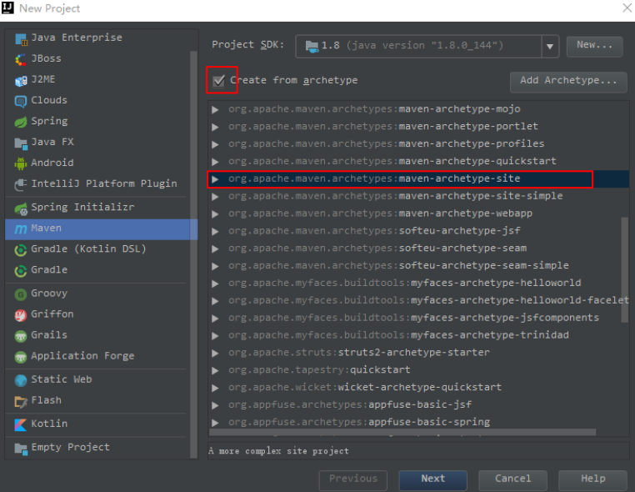Select wicket-archetype-quickstart archetype
Image resolution: width=635 pixels, height=492 pixels.
point(418,388)
